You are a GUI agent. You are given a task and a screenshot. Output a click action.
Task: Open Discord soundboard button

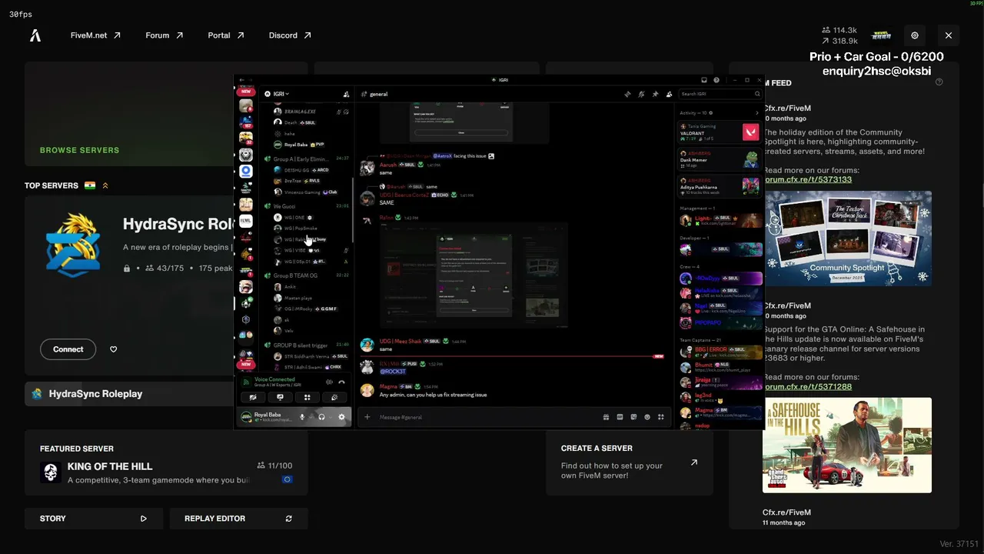(x=334, y=397)
